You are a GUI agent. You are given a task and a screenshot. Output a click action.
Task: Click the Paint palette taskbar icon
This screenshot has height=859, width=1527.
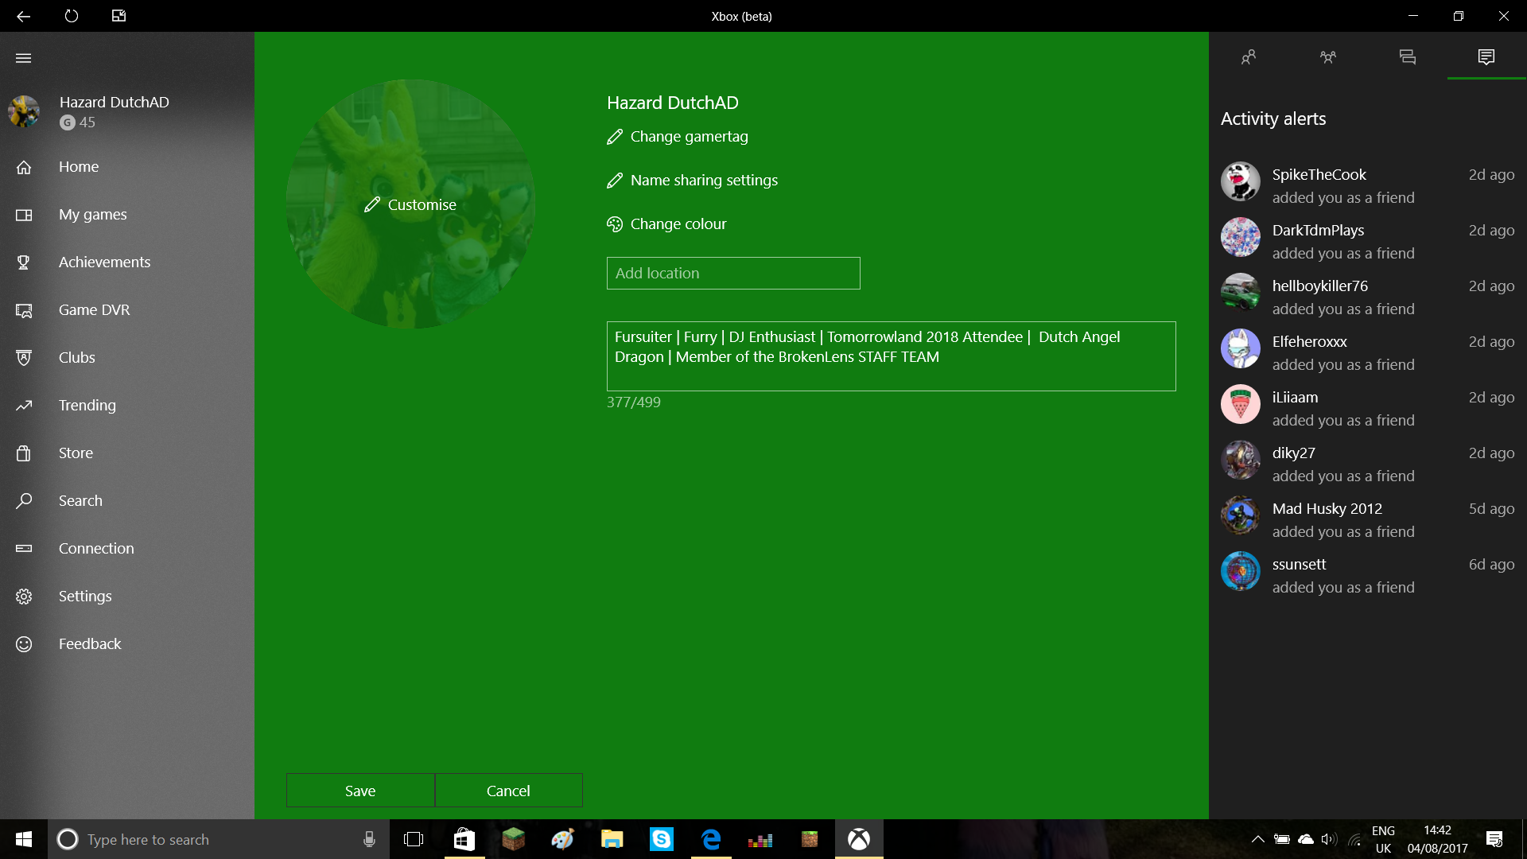coord(562,839)
